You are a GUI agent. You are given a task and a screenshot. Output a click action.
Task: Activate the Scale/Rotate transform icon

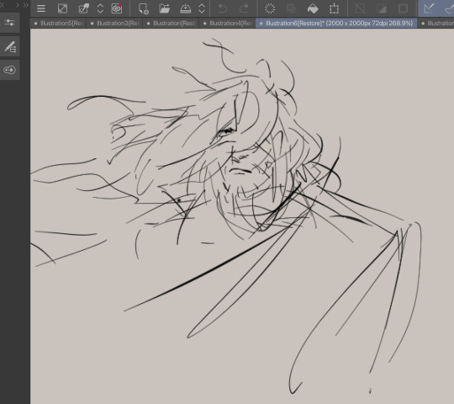[x=334, y=8]
